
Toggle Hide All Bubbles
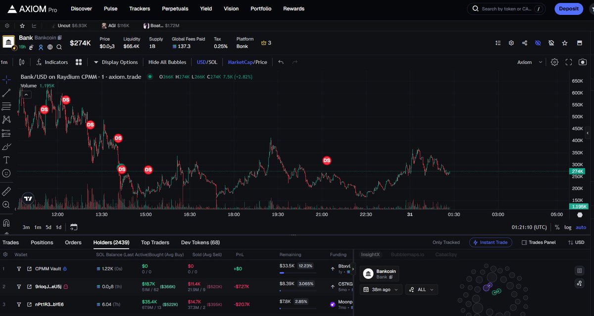click(167, 62)
